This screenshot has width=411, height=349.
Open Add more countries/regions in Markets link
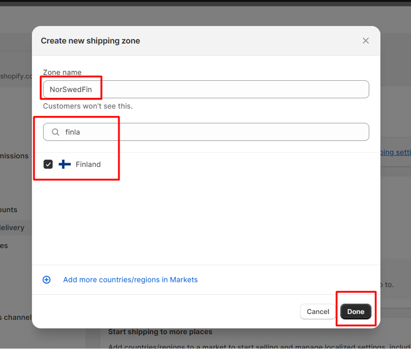(130, 280)
